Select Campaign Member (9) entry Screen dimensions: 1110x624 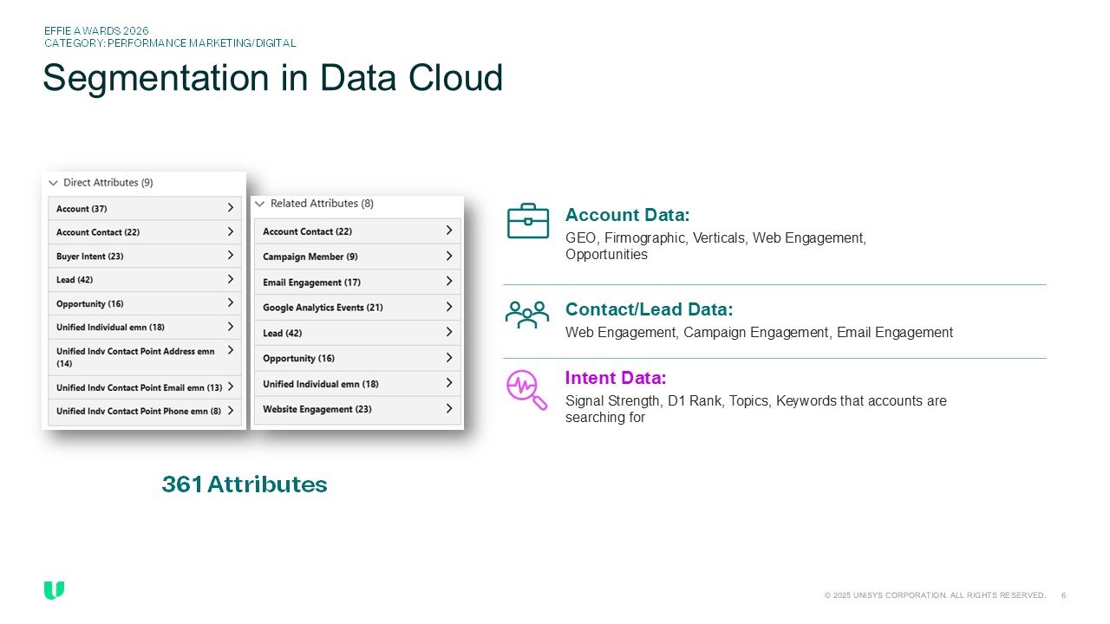356,257
